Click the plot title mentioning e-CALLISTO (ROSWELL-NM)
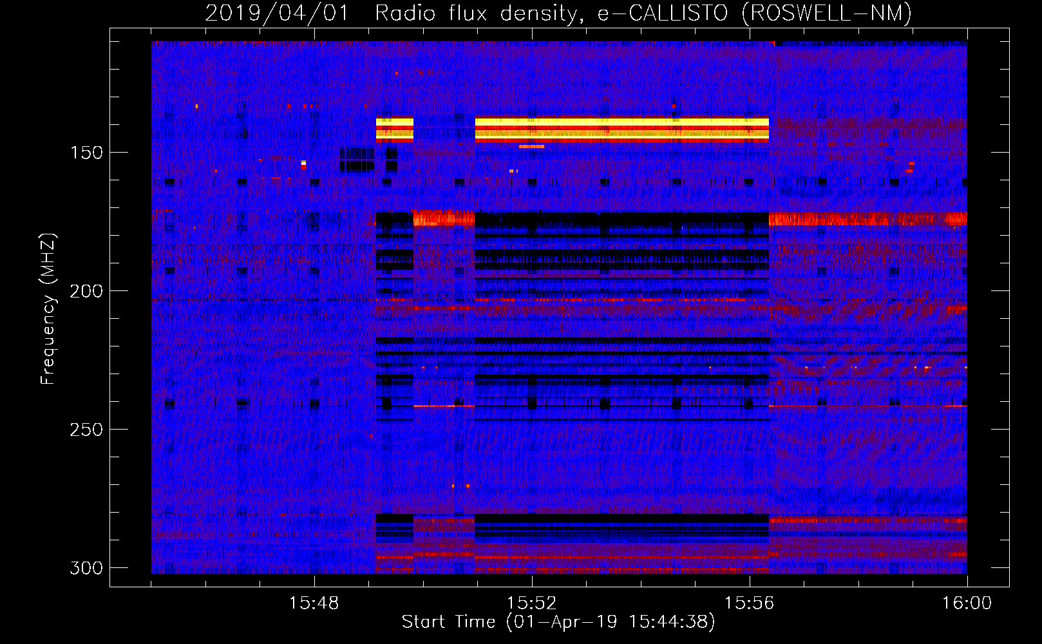 (x=558, y=13)
